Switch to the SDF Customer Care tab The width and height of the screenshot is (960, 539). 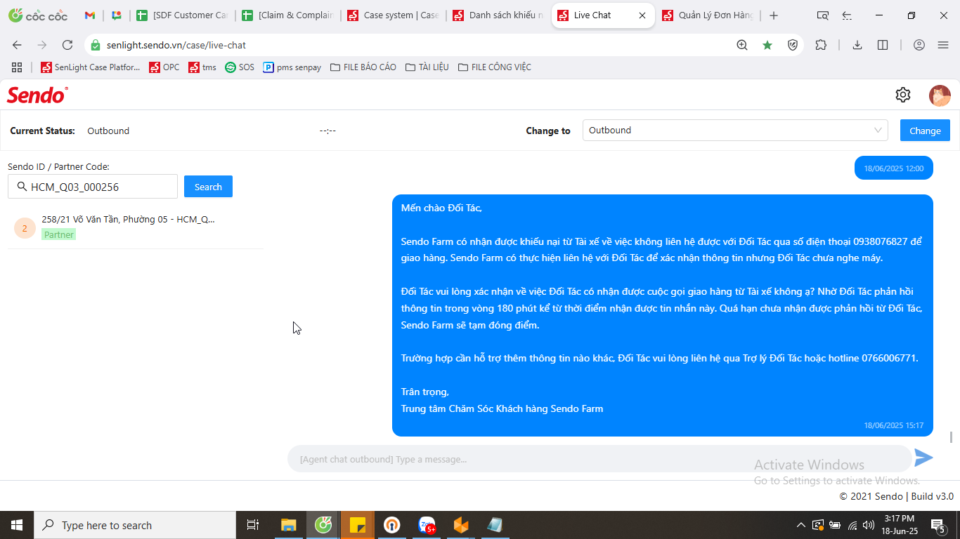183,15
